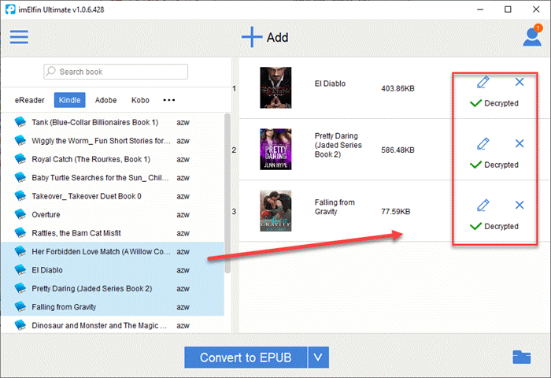The image size is (551, 378).
Task: Remove El Diablo from the list
Action: pyautogui.click(x=520, y=82)
